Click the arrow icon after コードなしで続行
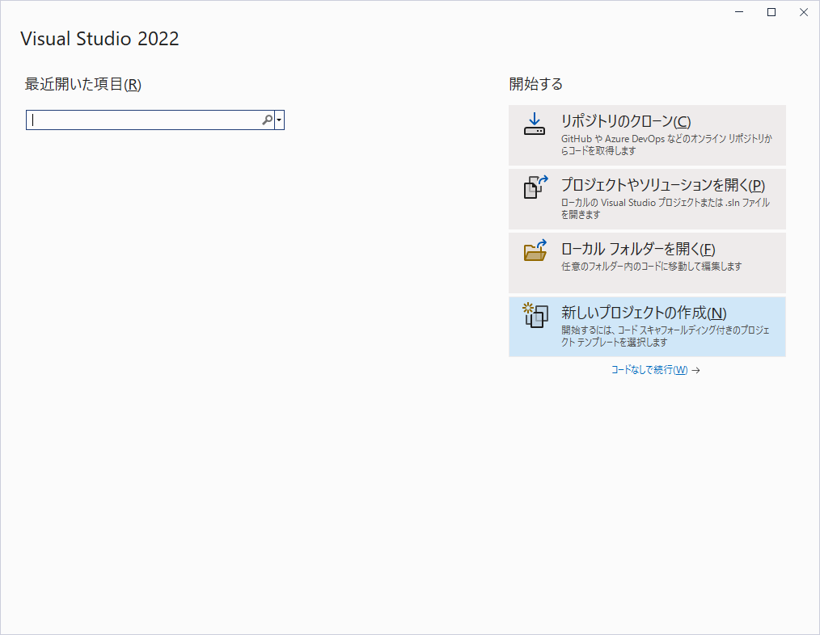 [695, 370]
